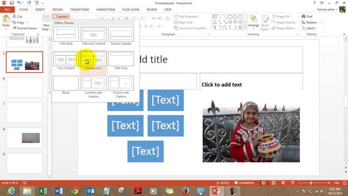Expand the Select dropdown
Image resolution: width=348 pixels, height=196 pixels.
tap(309, 28)
